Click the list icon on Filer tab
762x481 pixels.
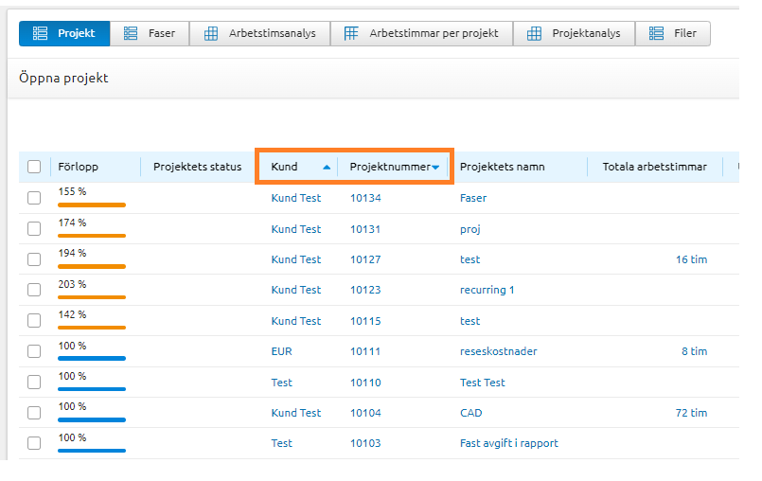click(656, 33)
